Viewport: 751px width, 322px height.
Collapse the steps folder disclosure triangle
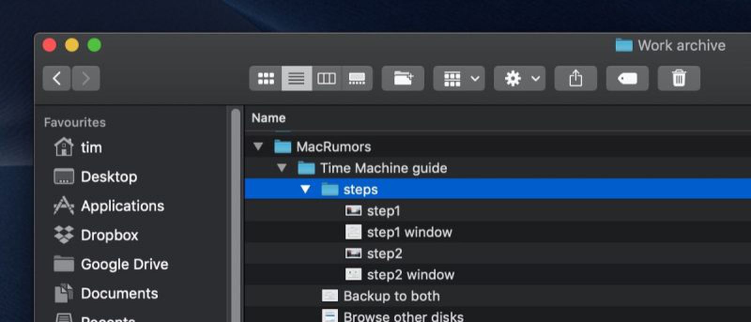[305, 189]
